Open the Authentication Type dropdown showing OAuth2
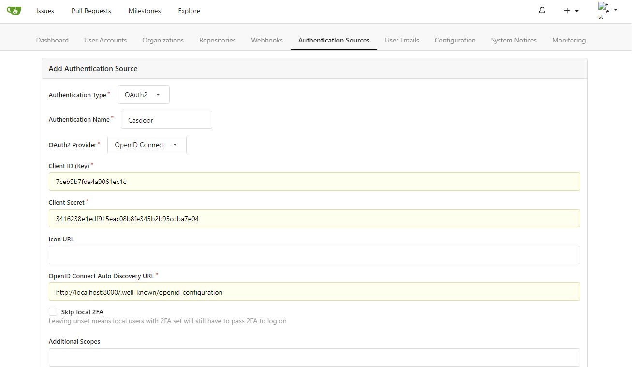The height and width of the screenshot is (367, 632). tap(143, 95)
